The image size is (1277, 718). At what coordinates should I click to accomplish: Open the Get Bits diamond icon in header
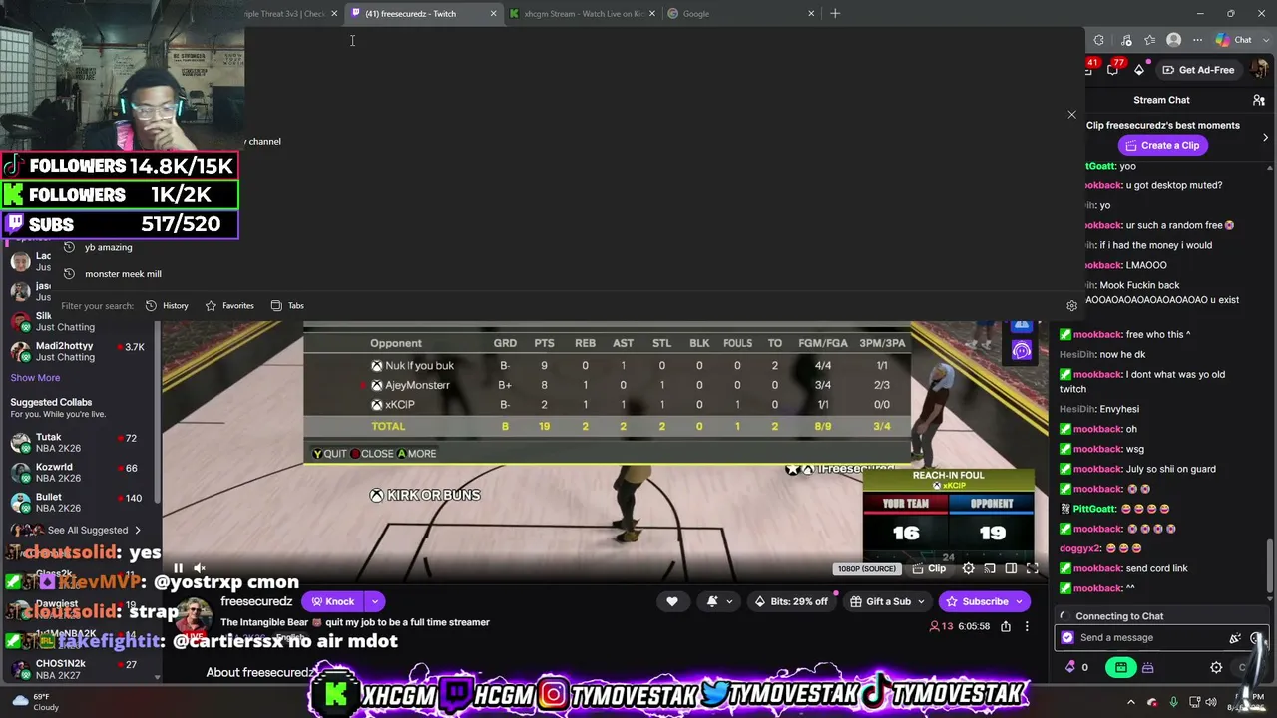1139,70
